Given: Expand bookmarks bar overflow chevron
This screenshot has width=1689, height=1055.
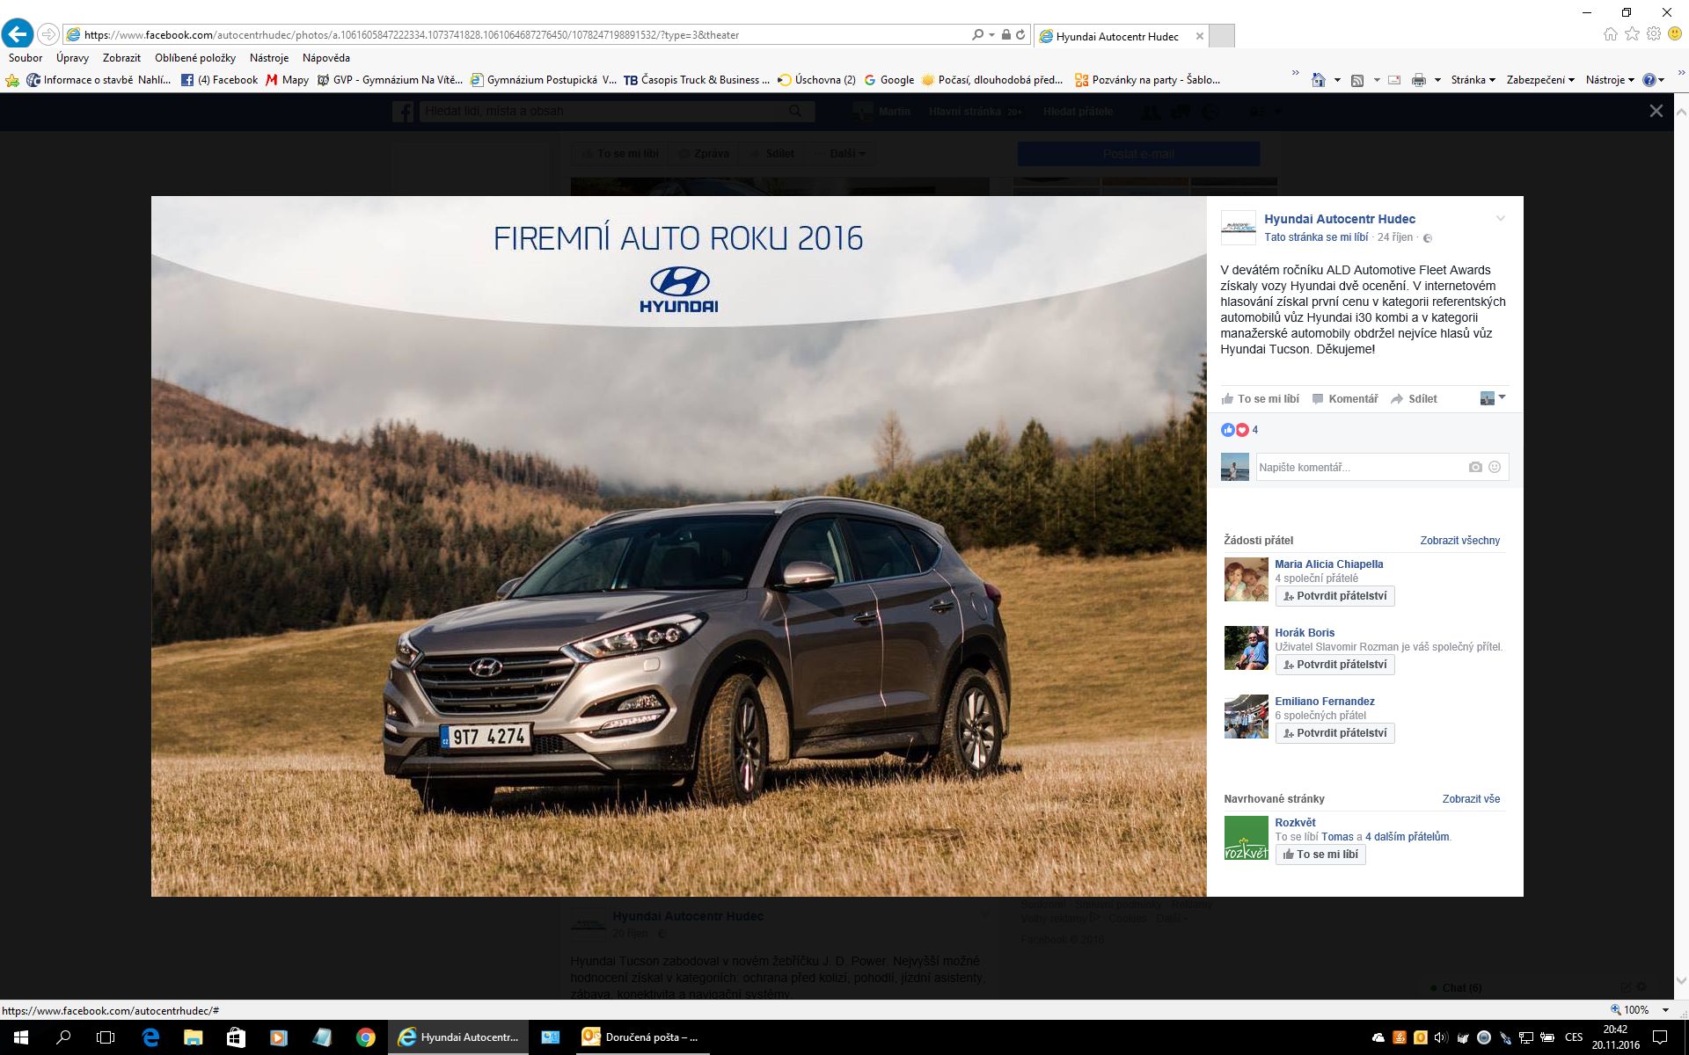Looking at the screenshot, I should 1295,74.
